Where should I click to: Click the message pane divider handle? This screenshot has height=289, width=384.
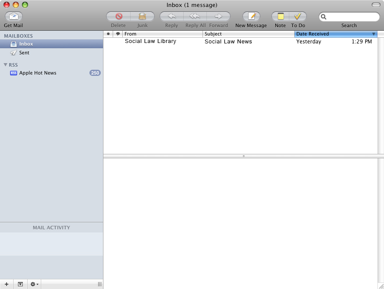pos(244,156)
